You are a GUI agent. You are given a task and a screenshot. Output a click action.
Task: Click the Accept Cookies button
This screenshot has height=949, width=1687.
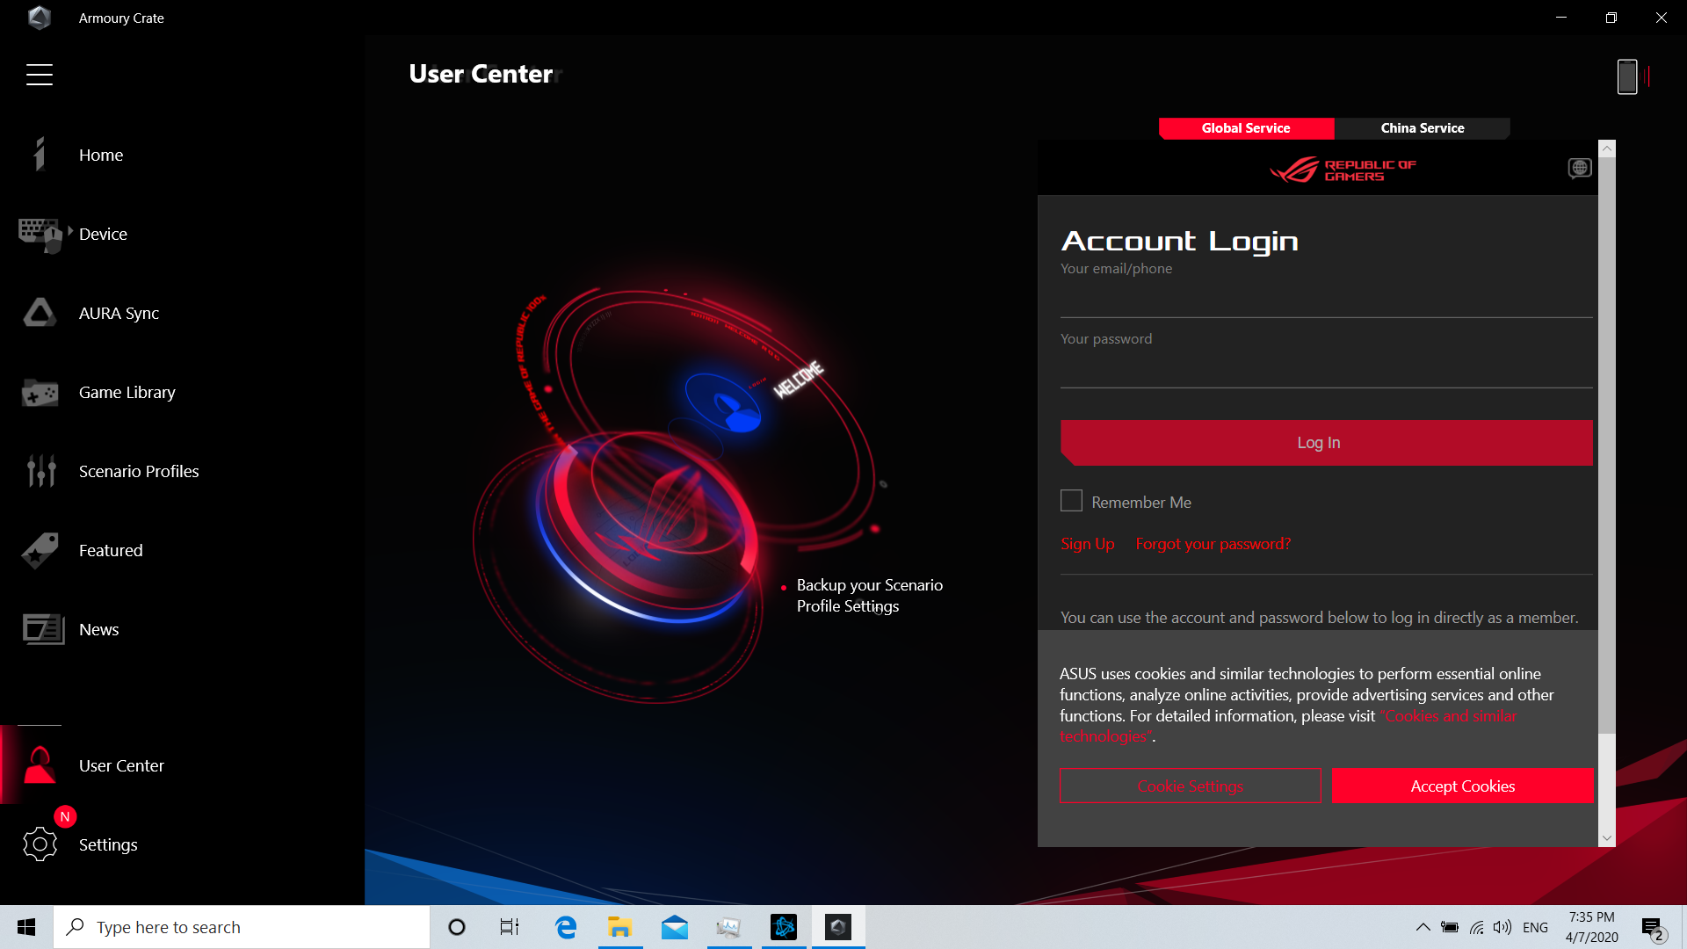[x=1462, y=786]
